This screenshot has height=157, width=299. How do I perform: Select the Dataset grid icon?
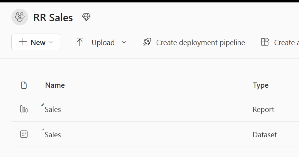pyautogui.click(x=24, y=134)
